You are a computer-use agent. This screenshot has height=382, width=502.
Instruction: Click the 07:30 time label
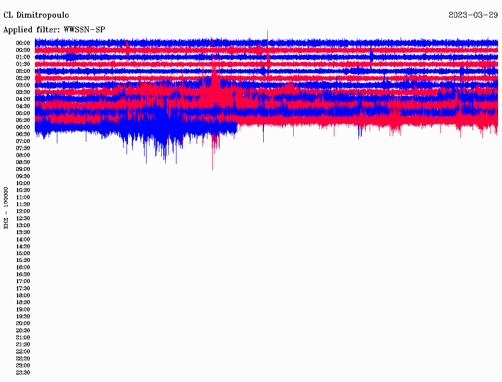pyautogui.click(x=23, y=148)
